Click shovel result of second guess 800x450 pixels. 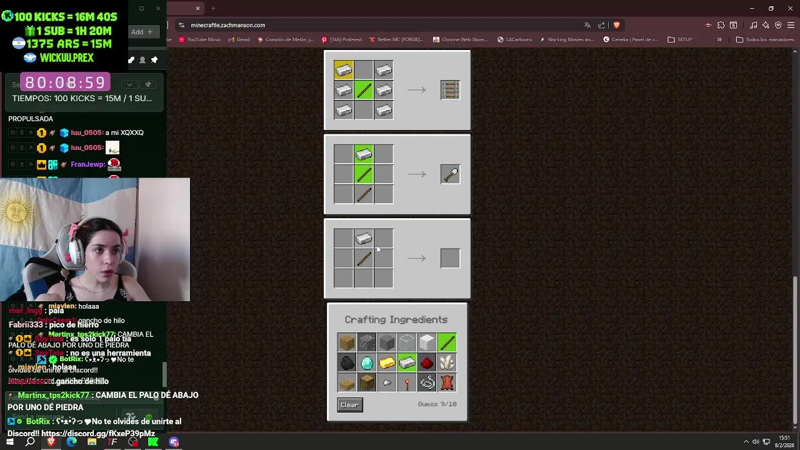pyautogui.click(x=450, y=174)
